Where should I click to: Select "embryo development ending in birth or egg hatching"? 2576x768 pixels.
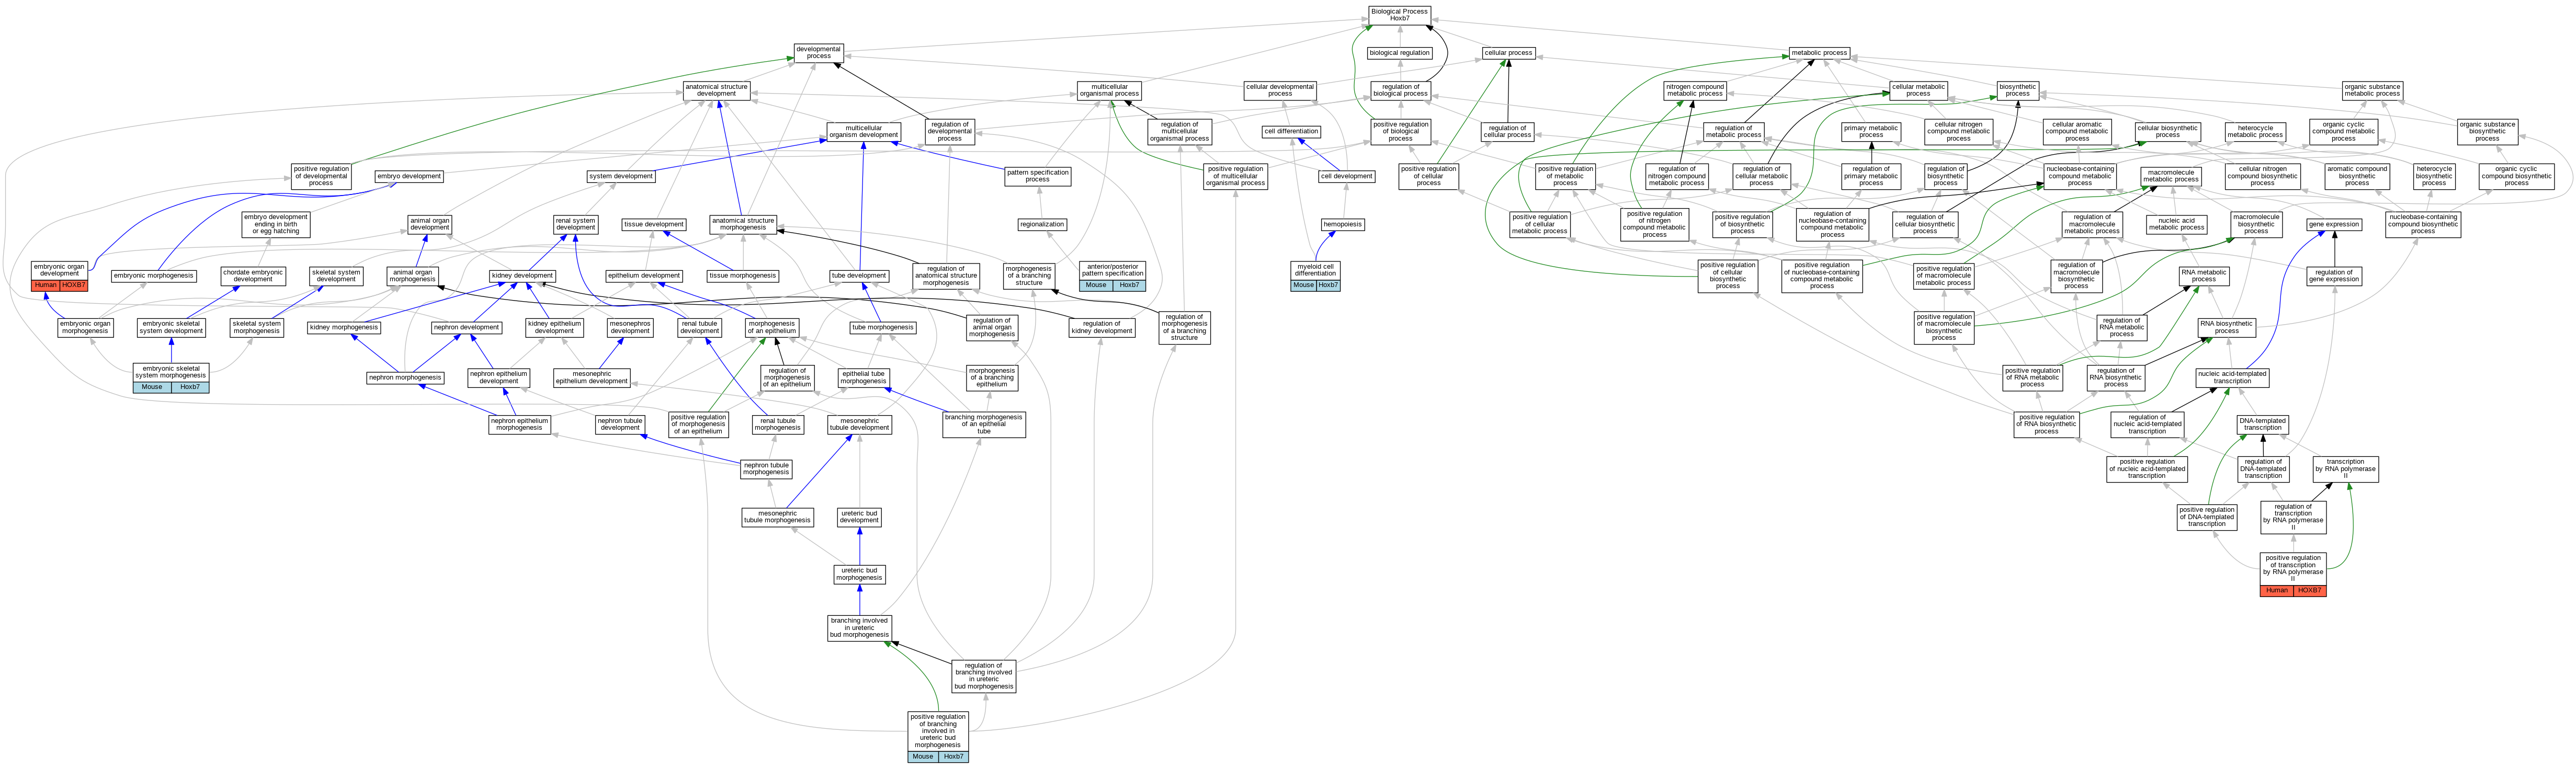[x=276, y=224]
